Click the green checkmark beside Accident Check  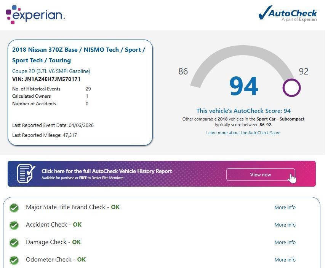14,225
